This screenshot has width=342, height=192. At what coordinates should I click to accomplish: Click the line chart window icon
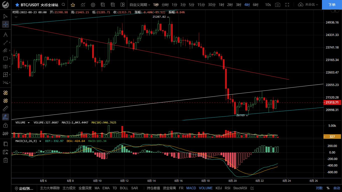click(103, 5)
